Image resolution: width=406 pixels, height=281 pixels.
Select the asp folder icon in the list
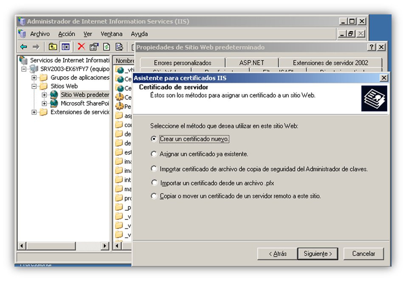coord(119,115)
